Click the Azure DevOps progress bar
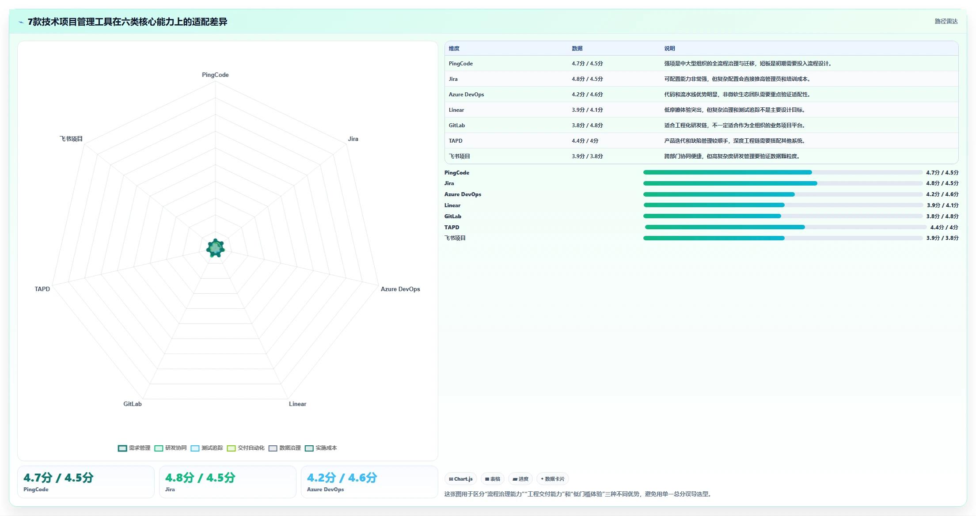 coord(783,194)
